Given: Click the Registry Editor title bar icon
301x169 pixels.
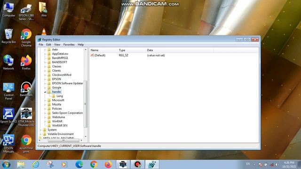Looking at the screenshot, I should point(40,39).
